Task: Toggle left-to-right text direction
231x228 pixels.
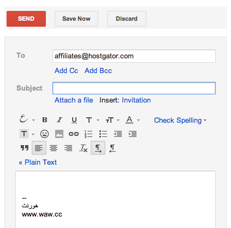Action: click(x=98, y=148)
